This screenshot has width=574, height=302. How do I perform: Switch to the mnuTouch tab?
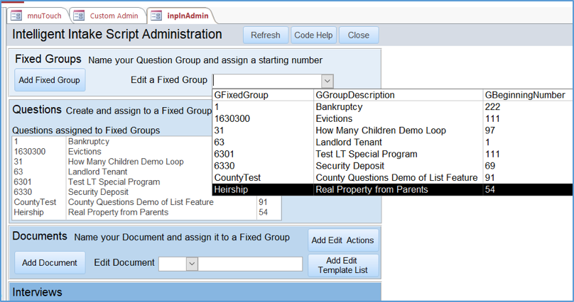41,15
